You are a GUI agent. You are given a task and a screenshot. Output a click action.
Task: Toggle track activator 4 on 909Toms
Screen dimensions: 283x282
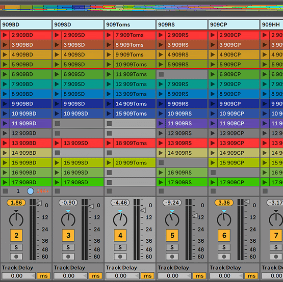coord(120,235)
